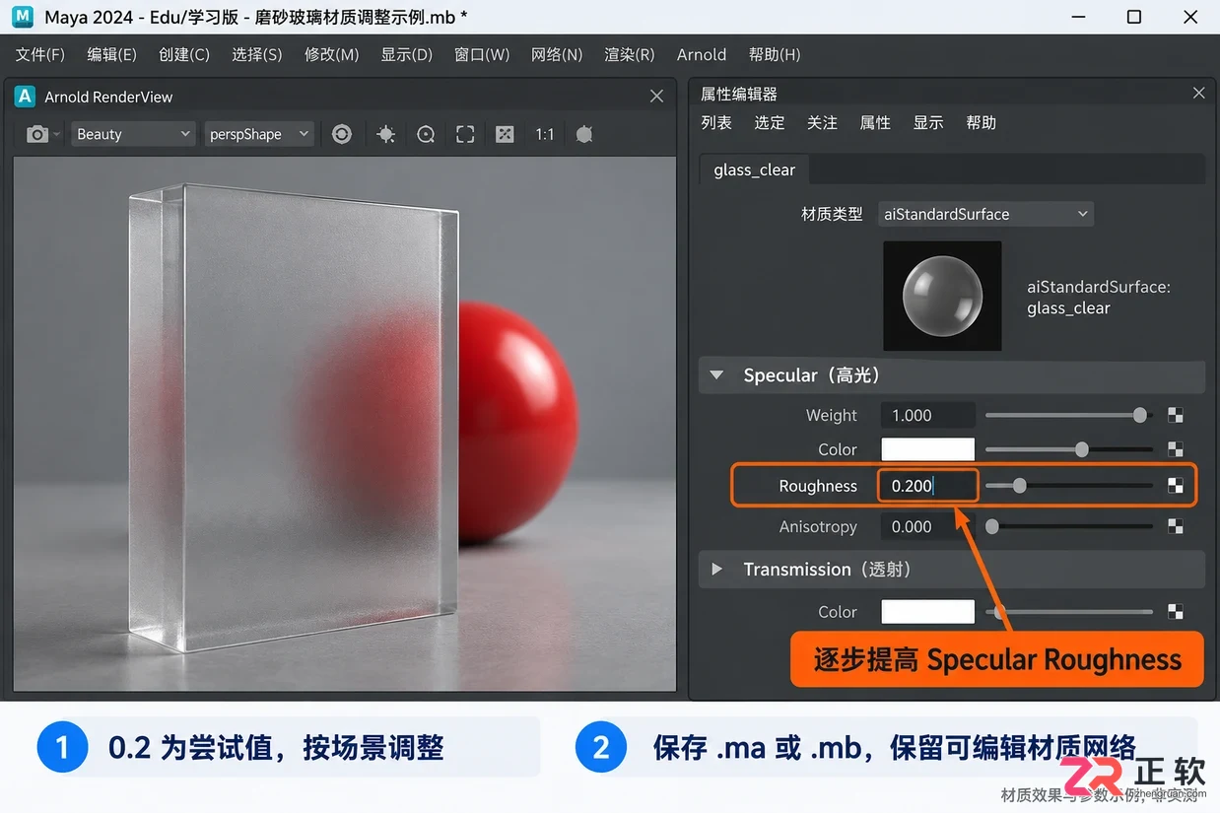The width and height of the screenshot is (1220, 813).
Task: Click the stop render icon in RenderView
Action: click(584, 134)
